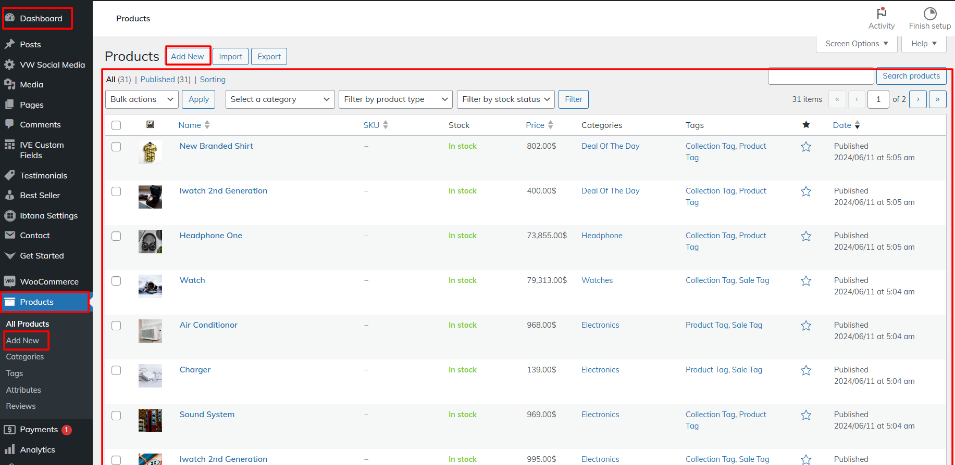
Task: Mark Headphone One as featured with star
Action: click(805, 236)
